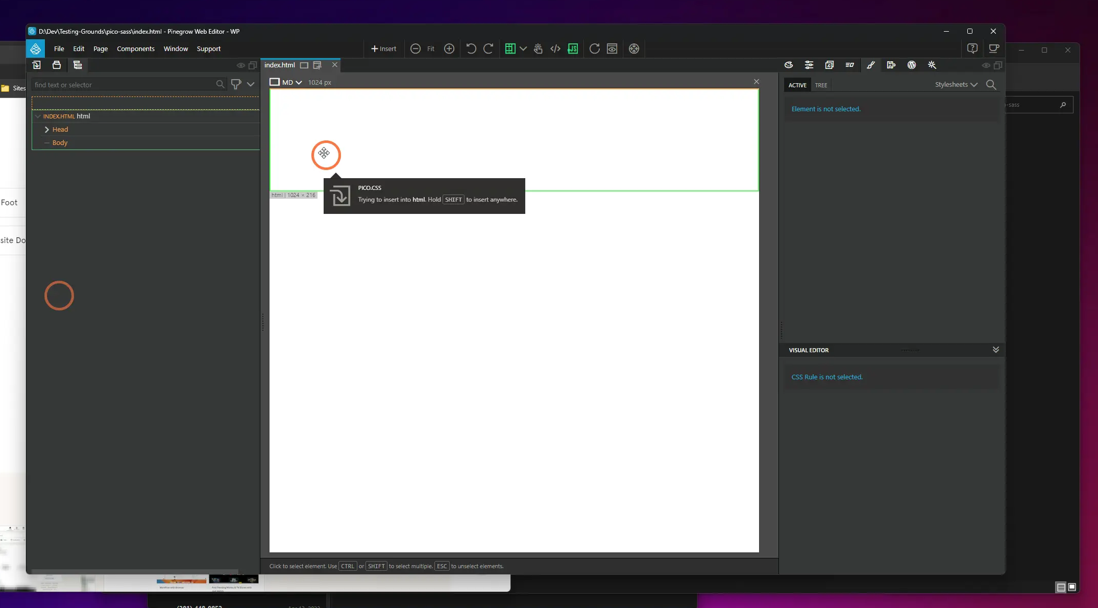Click the collapse arrows circle icon

tap(634, 48)
